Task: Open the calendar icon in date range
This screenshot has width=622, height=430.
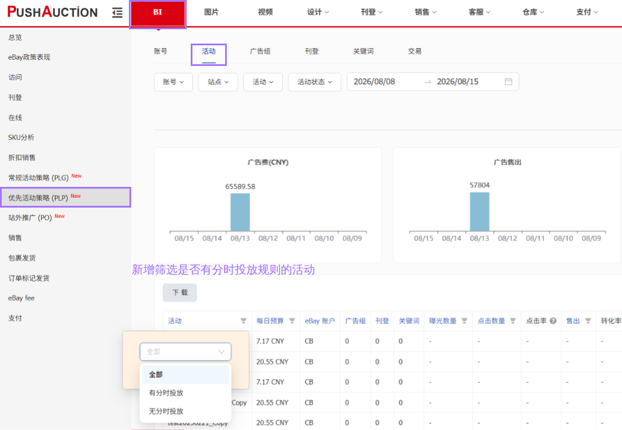Action: [x=508, y=82]
